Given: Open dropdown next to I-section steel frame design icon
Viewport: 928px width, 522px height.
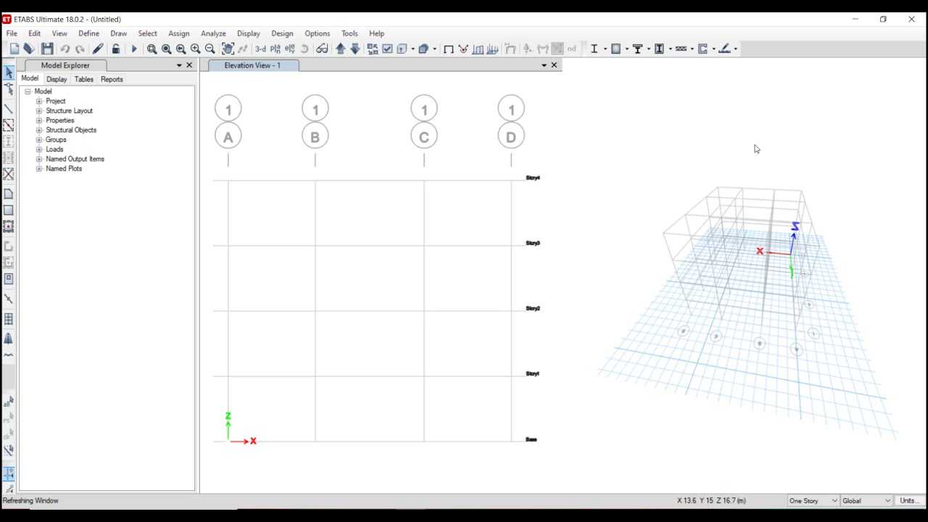Looking at the screenshot, I should point(605,49).
